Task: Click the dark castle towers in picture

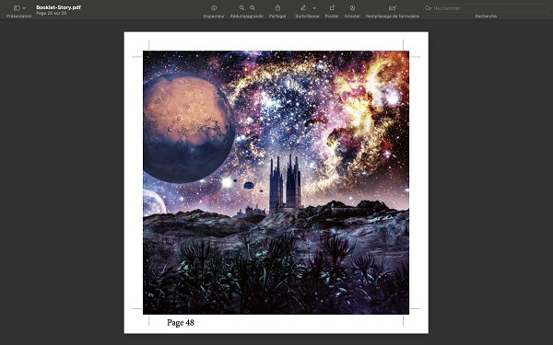Action: [x=285, y=184]
